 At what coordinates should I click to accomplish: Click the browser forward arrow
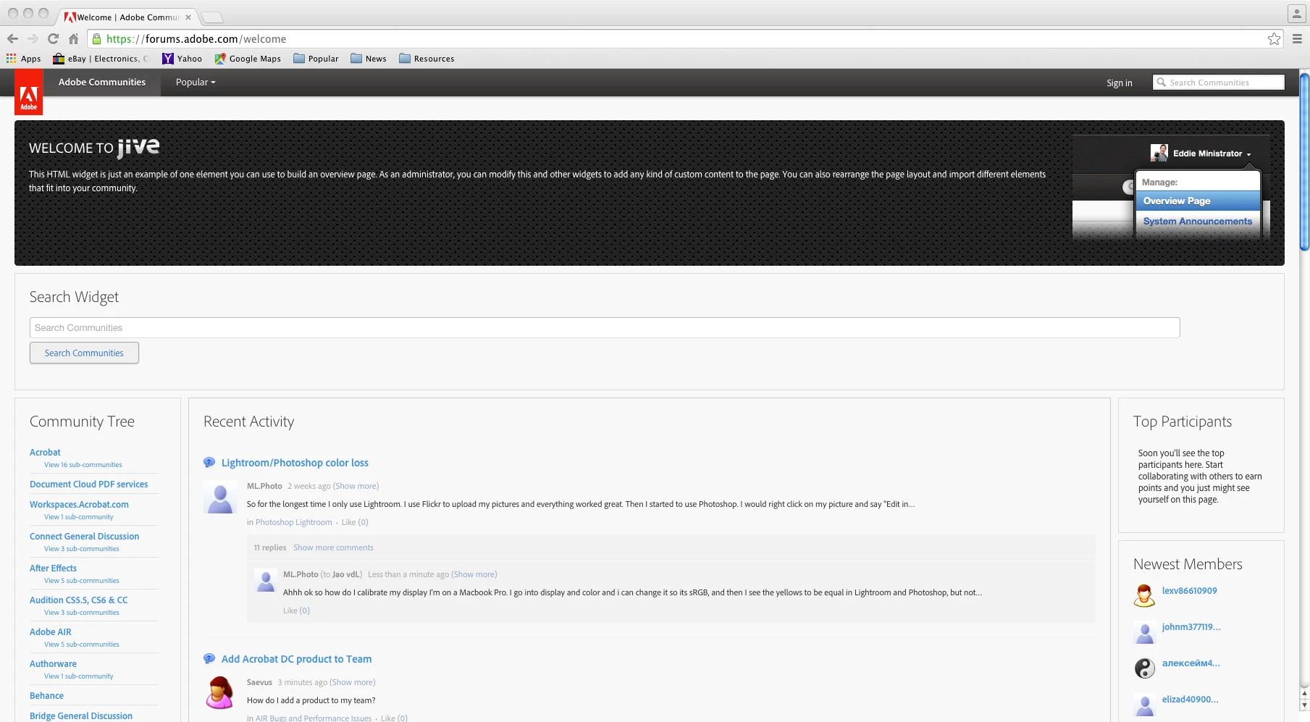[x=33, y=39]
